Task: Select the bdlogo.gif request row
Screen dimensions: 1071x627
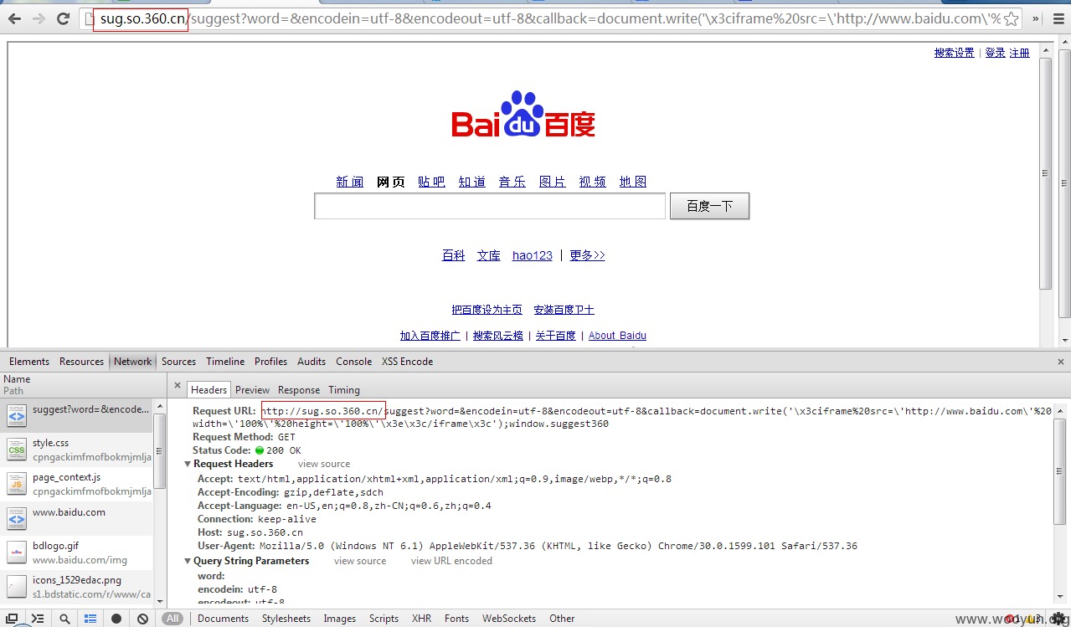Action: click(x=77, y=552)
